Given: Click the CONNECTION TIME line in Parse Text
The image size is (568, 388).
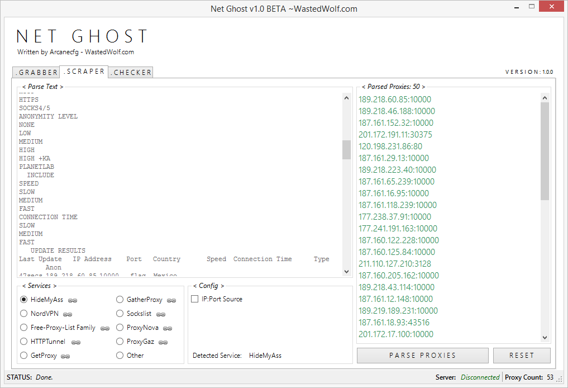Looking at the screenshot, I should [x=48, y=217].
